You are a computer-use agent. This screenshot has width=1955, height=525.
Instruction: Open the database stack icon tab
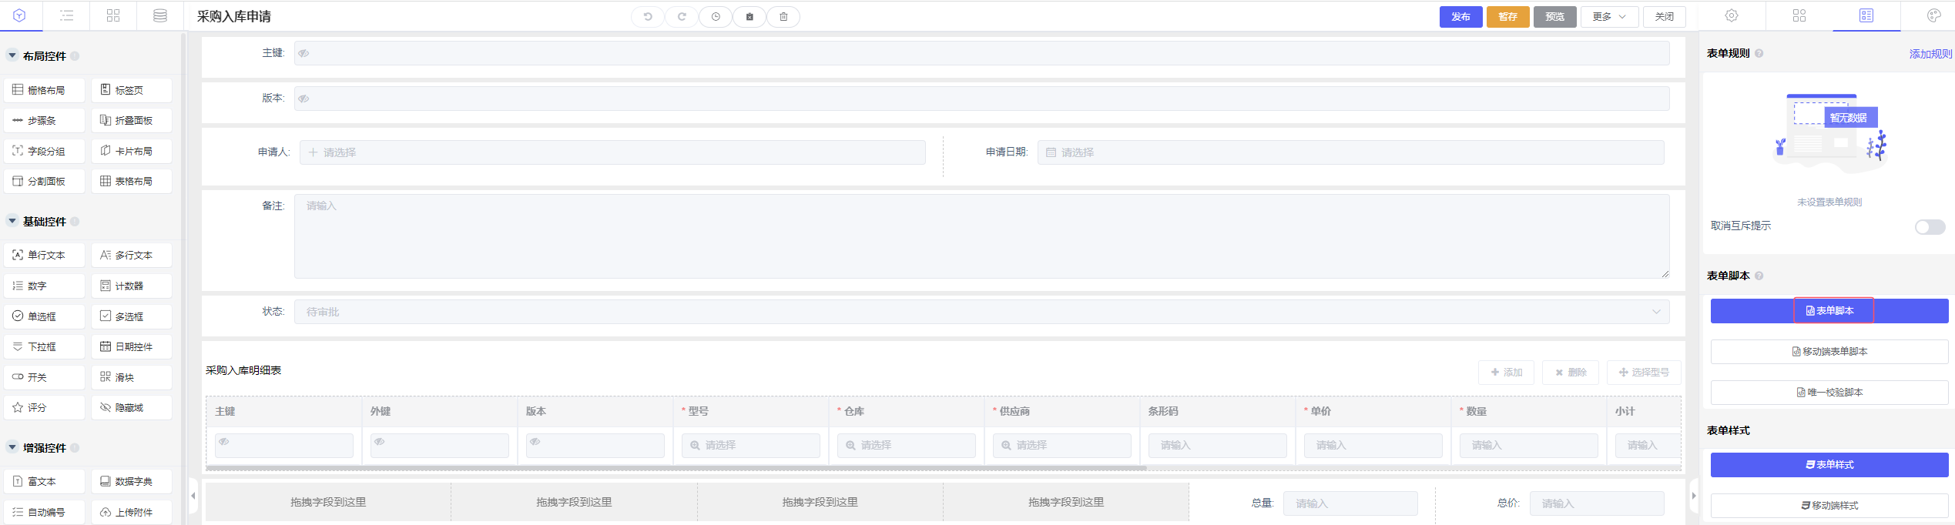(x=160, y=15)
